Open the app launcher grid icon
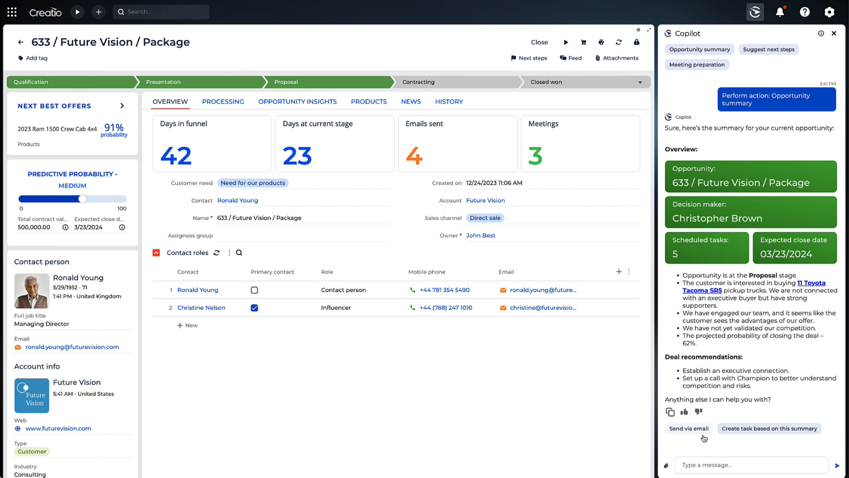This screenshot has width=849, height=478. 12,12
